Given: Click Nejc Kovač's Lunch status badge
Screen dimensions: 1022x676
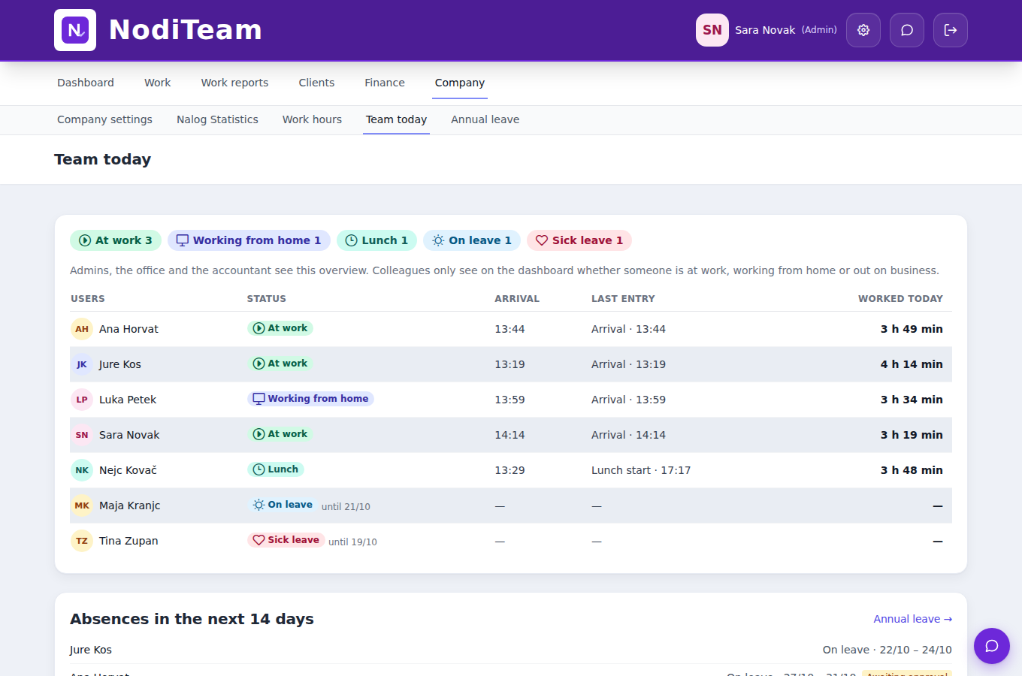Looking at the screenshot, I should point(275,469).
